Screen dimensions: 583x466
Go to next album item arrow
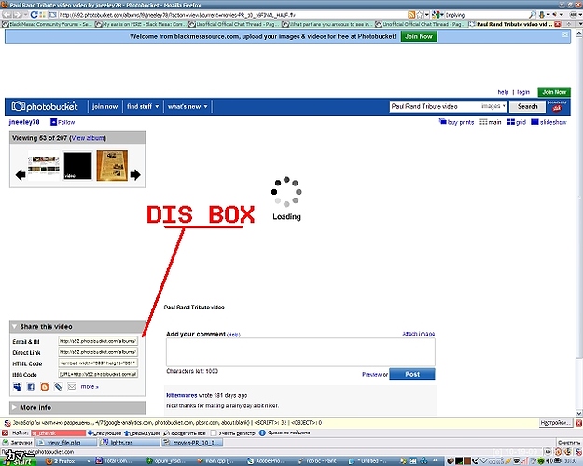point(135,174)
